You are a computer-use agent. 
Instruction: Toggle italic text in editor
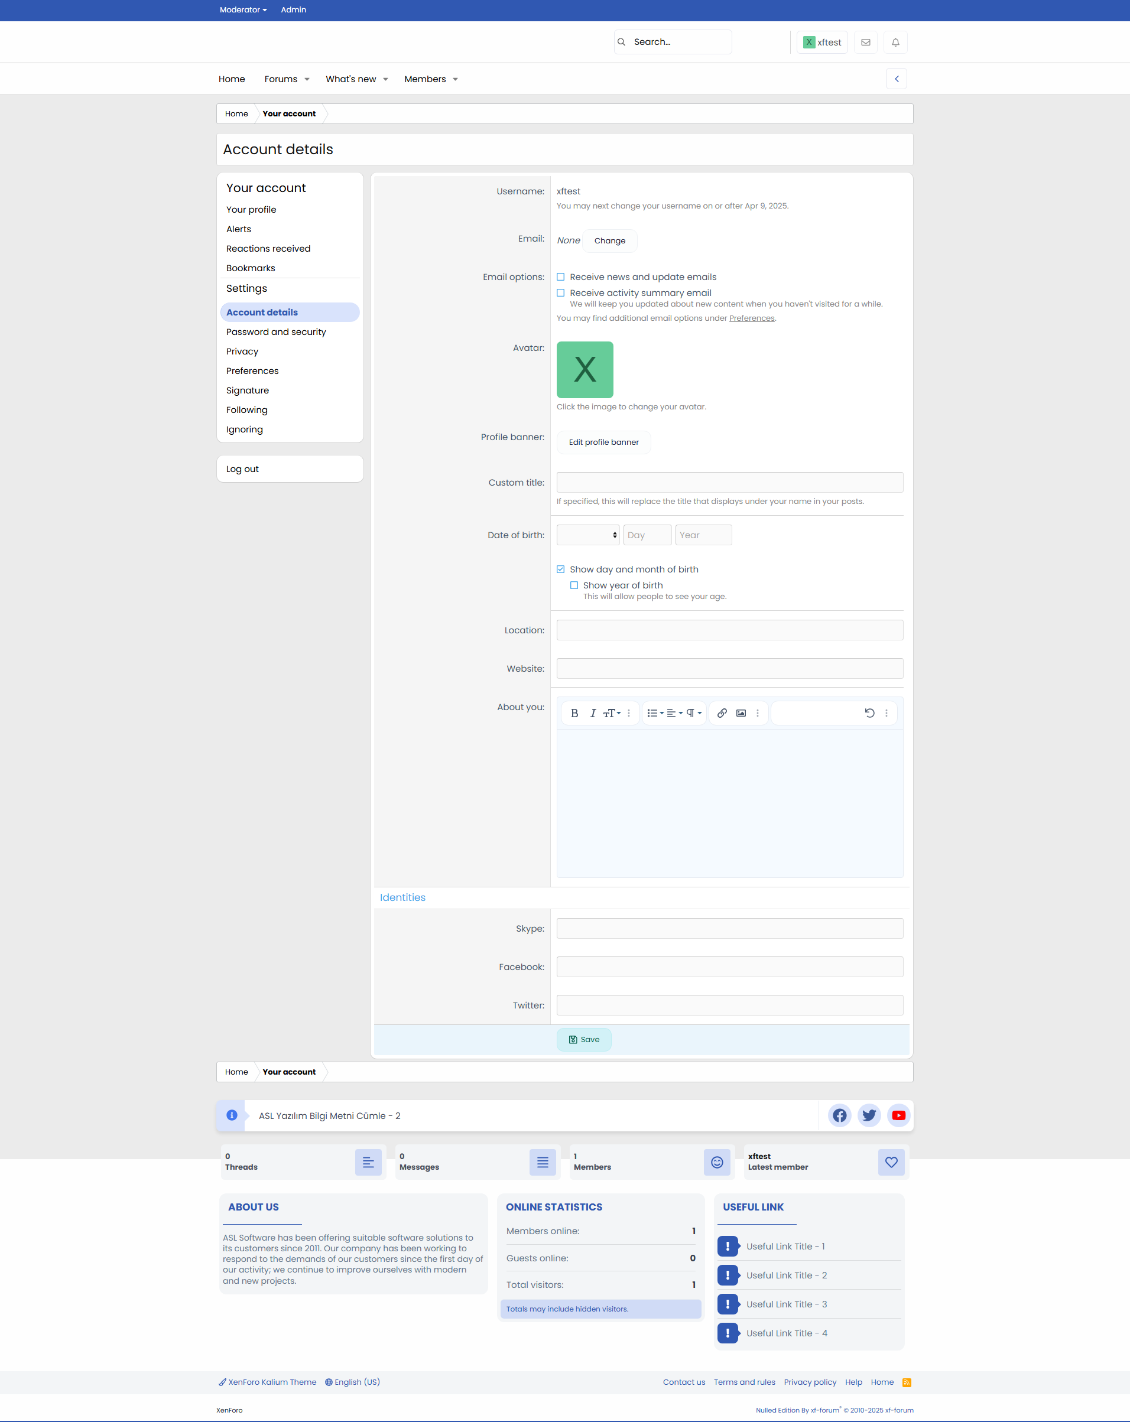point(592,713)
